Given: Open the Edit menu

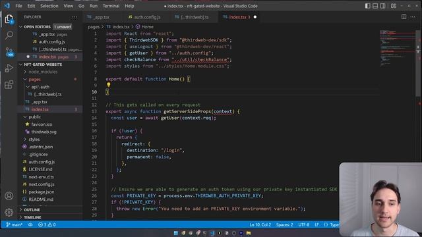Looking at the screenshot, I should click(x=31, y=6).
